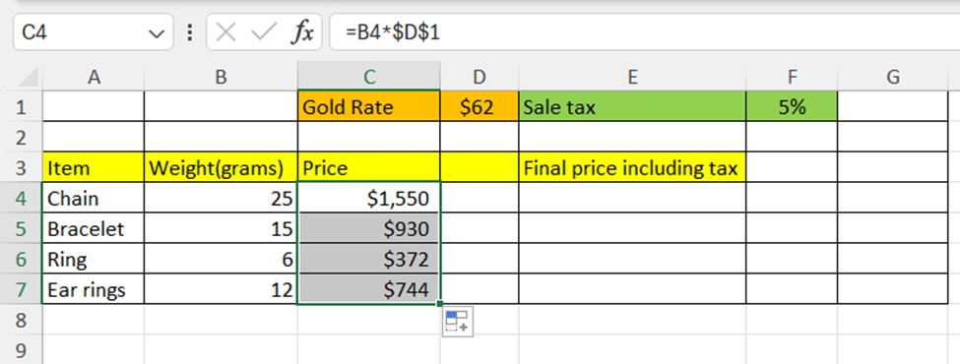Select row 4 header
Viewport: 960px width, 364px height.
pos(21,198)
